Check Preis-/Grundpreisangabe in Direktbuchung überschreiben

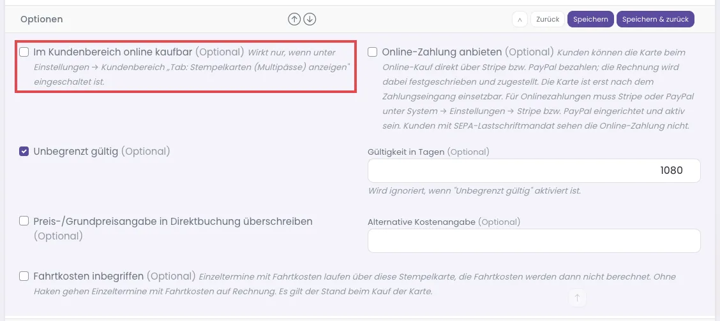point(24,221)
